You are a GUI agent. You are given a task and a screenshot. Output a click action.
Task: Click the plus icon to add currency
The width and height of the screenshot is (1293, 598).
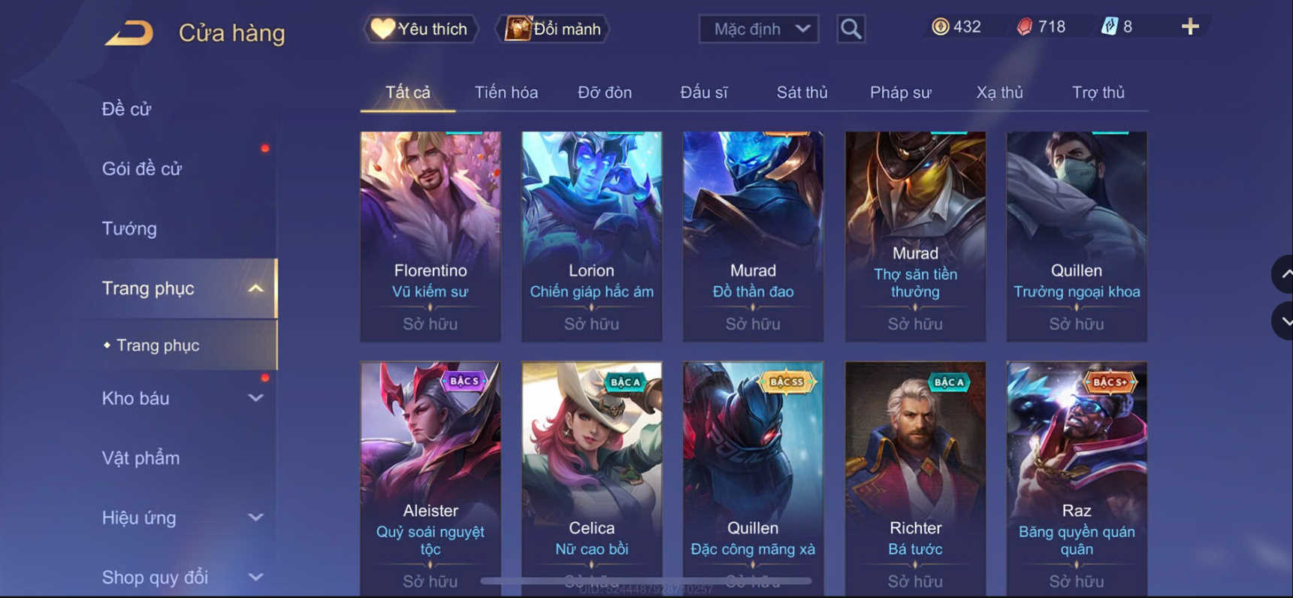1190,27
